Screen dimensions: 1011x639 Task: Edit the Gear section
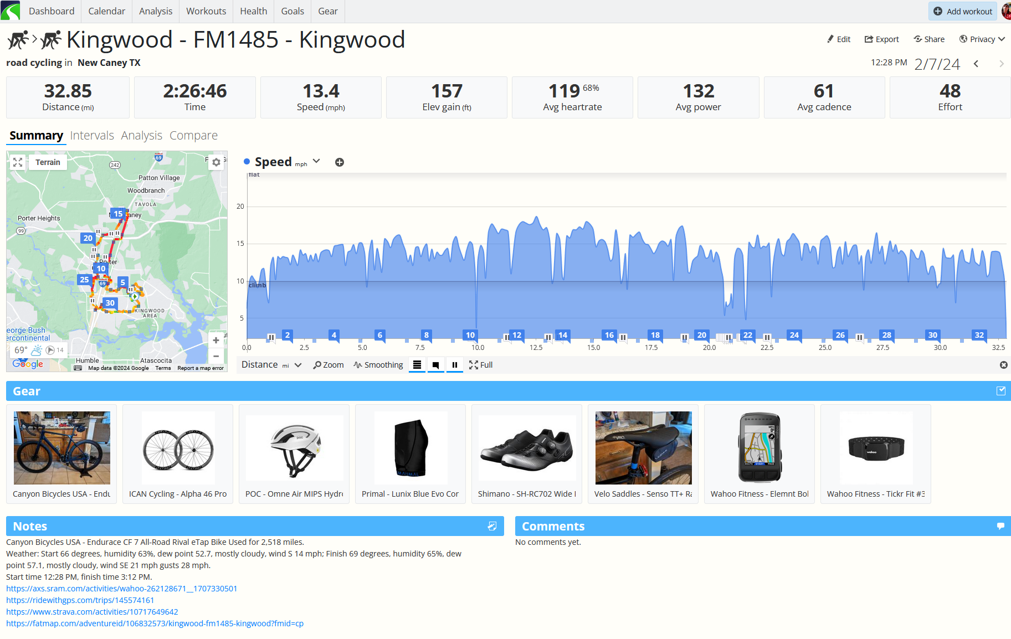[1001, 391]
